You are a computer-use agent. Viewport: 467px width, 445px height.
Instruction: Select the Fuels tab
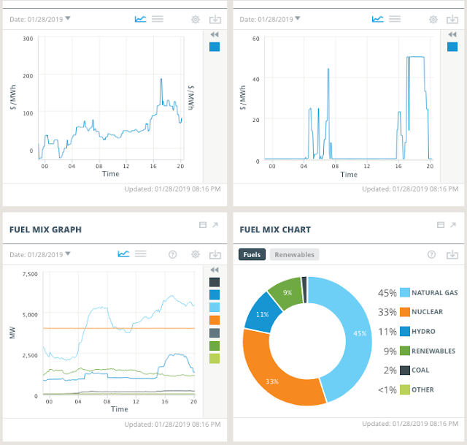pyautogui.click(x=252, y=254)
